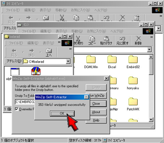Click the scroll-down arrow in C: folder list
The height and width of the screenshot is (143, 164).
151,119
